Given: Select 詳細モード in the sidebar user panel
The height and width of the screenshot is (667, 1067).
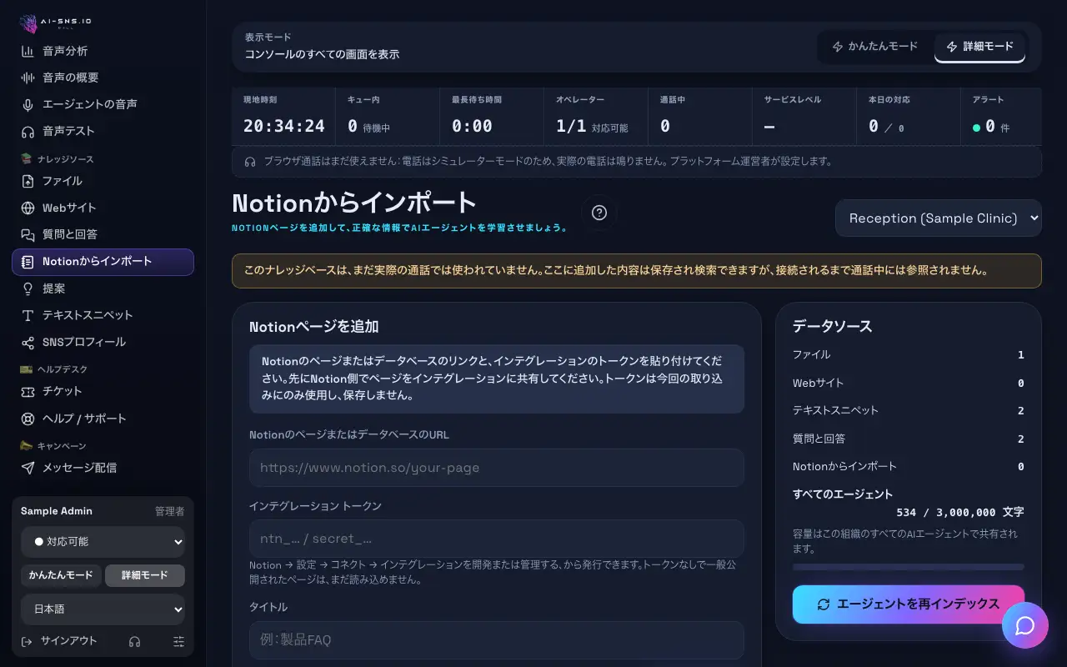Looking at the screenshot, I should pos(145,575).
